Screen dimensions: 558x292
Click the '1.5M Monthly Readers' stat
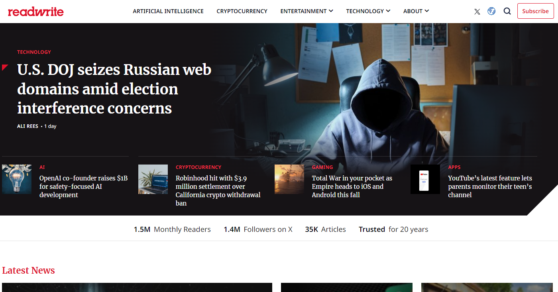tap(172, 229)
